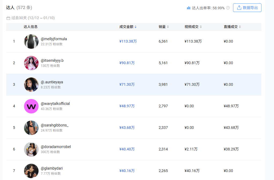Click the bar chart icon before 达人出单率
Image resolution: width=274 pixels, height=180 pixels.
[x=189, y=8]
